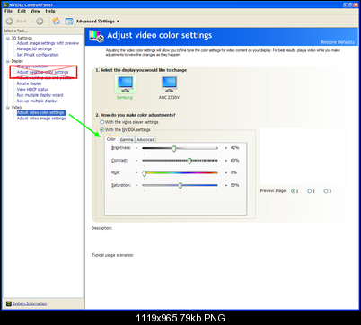Click the NVIDIA Control Panel title icon
Image resolution: width=361 pixels, height=325 pixels.
pyautogui.click(x=5, y=5)
